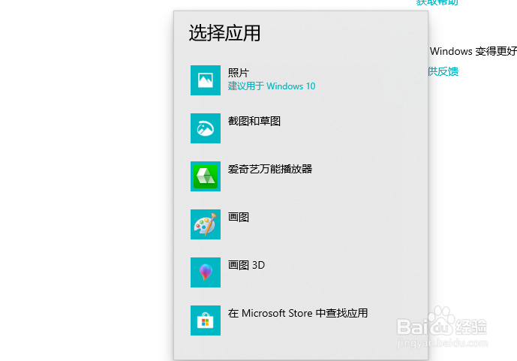
Task: Choose the Snip & Sketch (截图和草图) icon
Action: (206, 128)
